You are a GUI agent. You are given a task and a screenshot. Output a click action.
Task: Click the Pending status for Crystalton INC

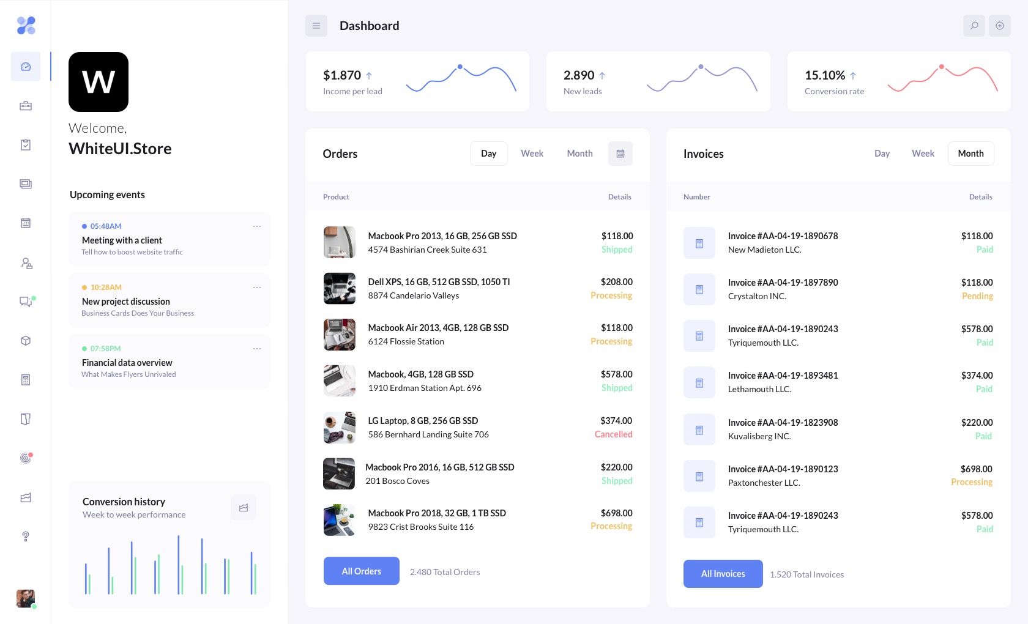[978, 296]
